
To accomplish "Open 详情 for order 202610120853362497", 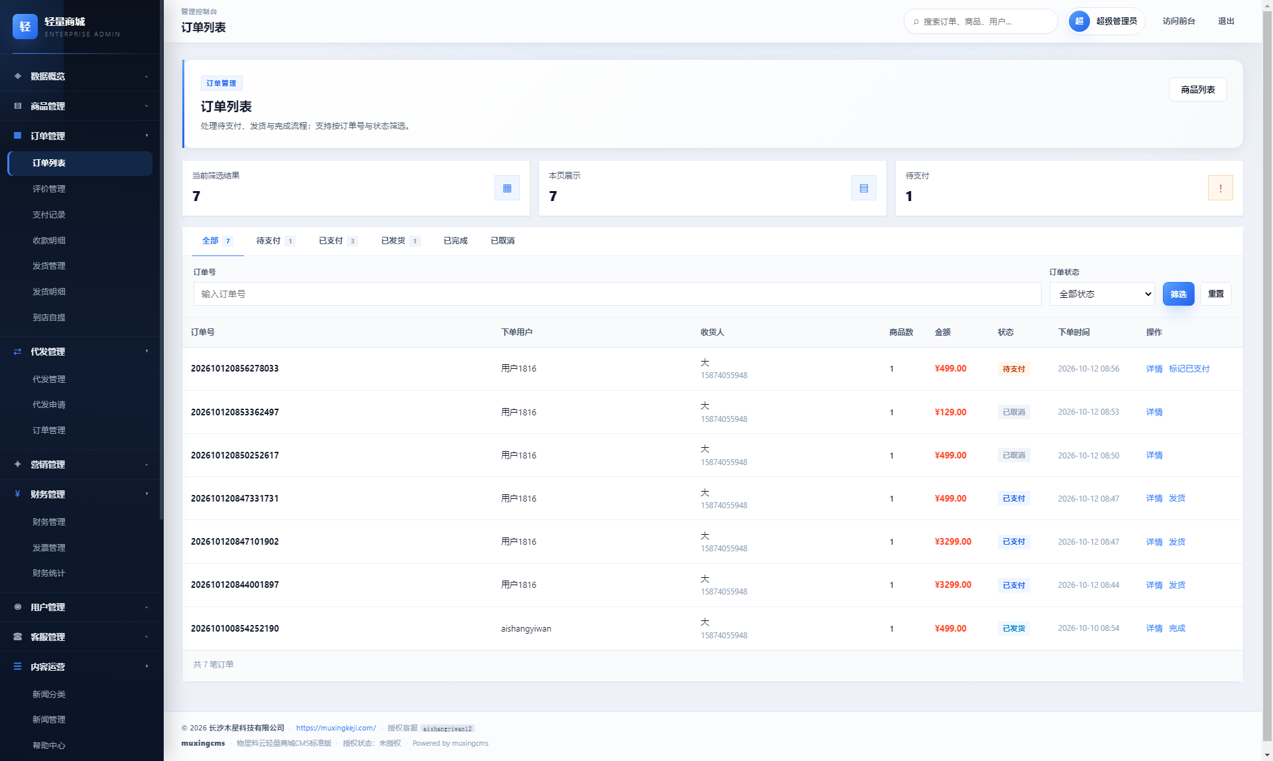I will click(1154, 412).
